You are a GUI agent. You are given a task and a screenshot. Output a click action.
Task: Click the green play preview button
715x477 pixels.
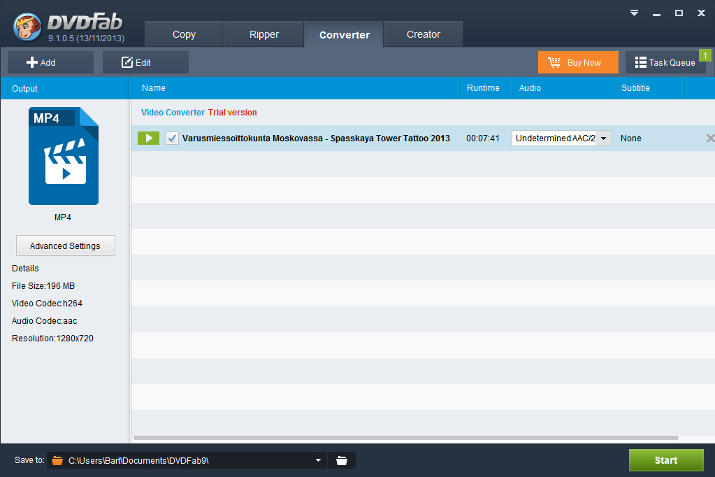tap(149, 138)
